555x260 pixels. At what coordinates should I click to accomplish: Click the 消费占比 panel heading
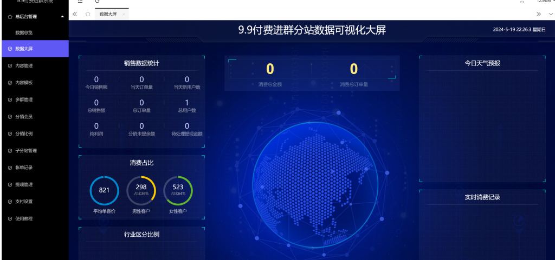click(x=141, y=163)
